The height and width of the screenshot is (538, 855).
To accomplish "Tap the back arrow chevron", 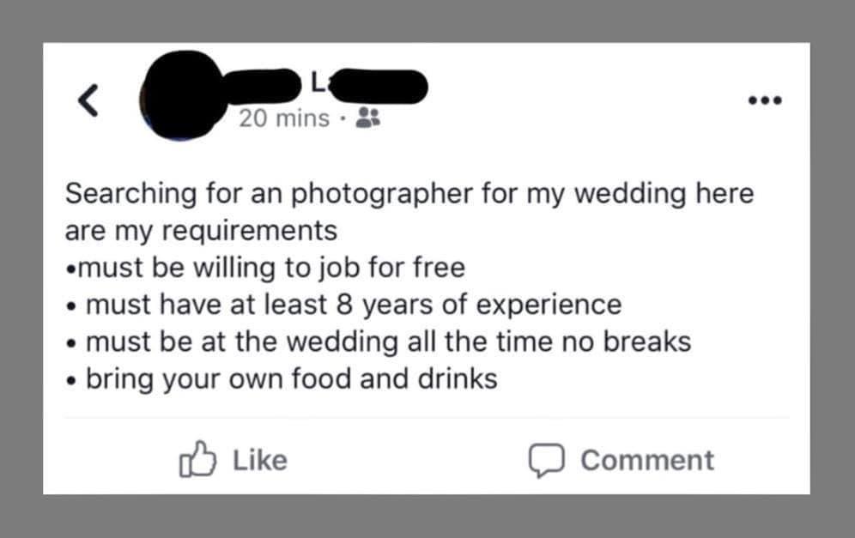I will [x=88, y=101].
